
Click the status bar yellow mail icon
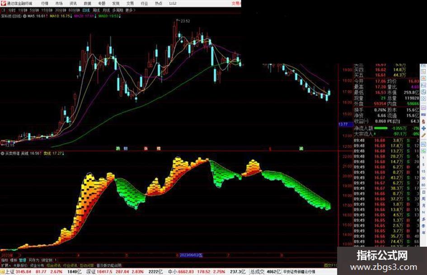tap(2, 272)
